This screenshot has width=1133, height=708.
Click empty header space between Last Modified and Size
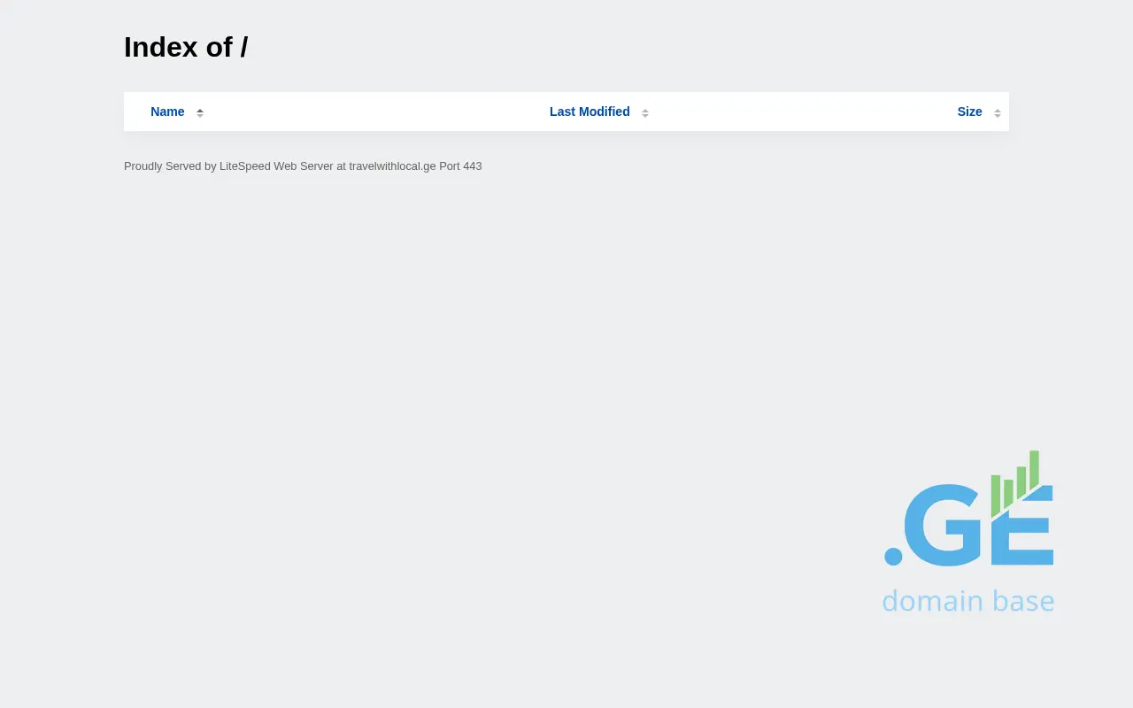[797, 112]
